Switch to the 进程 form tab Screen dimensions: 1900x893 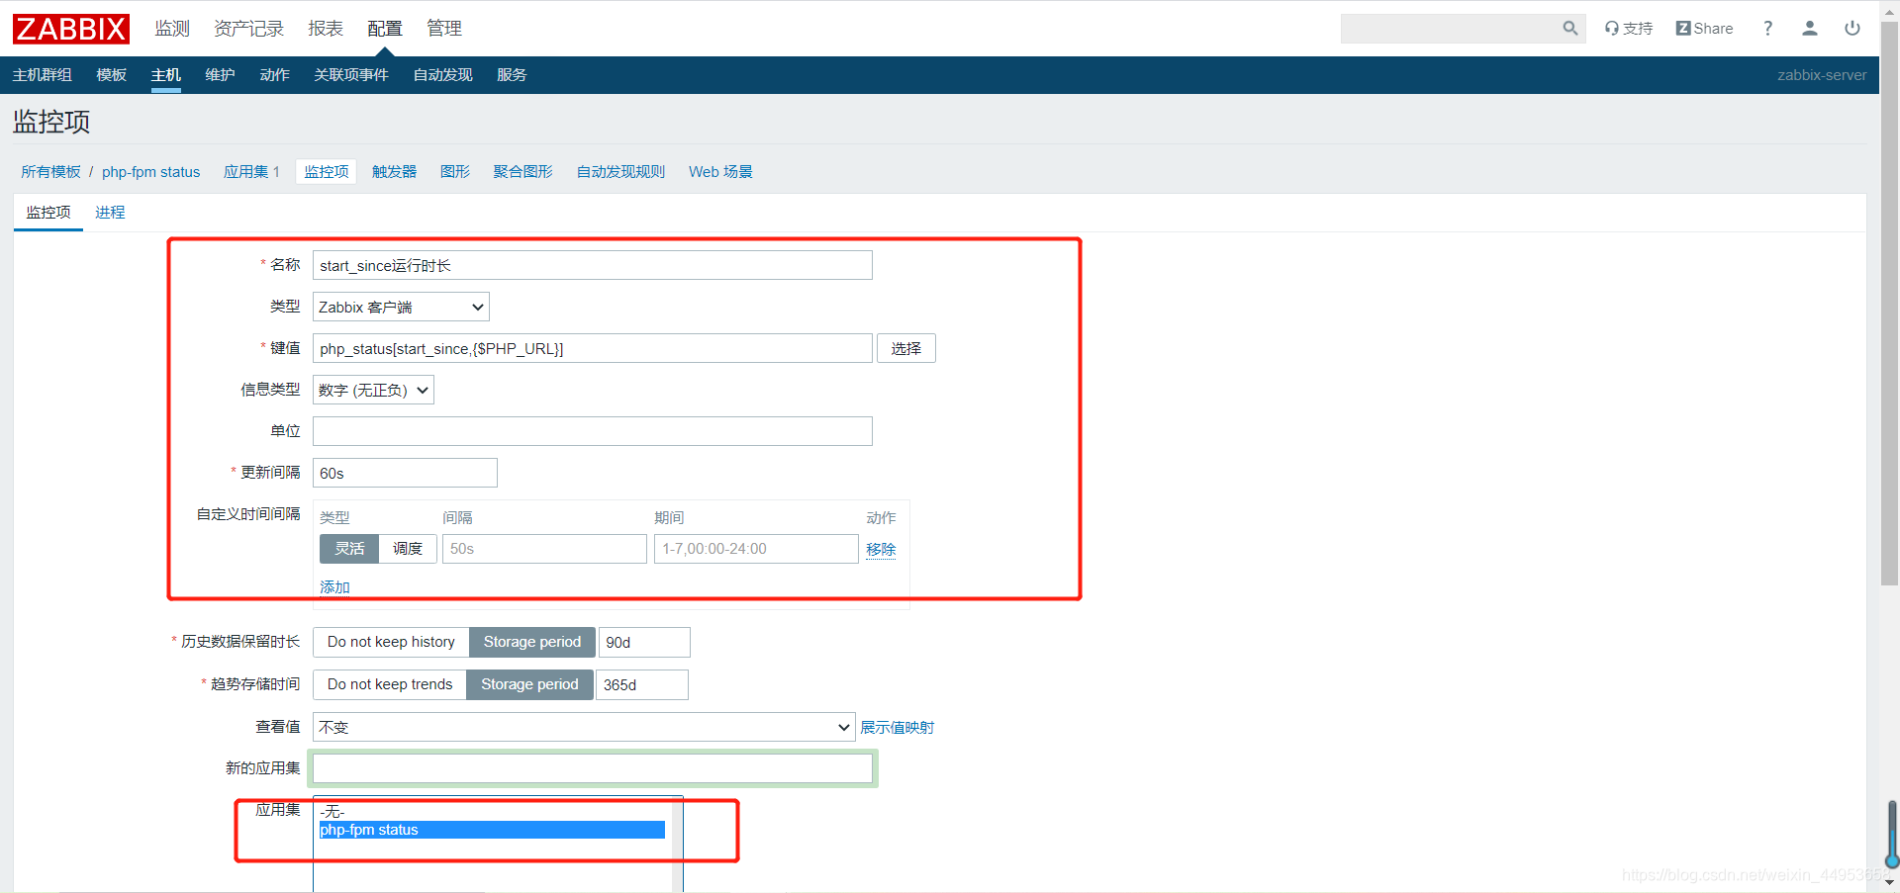click(x=110, y=213)
